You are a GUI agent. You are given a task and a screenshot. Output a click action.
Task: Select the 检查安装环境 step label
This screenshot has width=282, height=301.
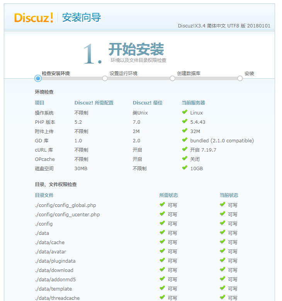[x=56, y=74]
